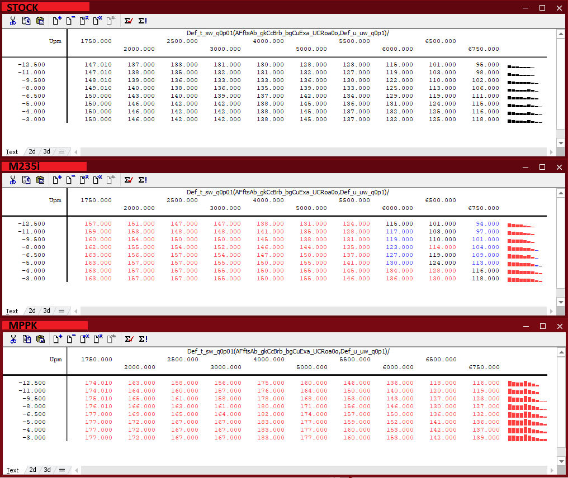Click the document plus icon in M235i toolbar
The height and width of the screenshot is (478, 568).
coord(57,180)
